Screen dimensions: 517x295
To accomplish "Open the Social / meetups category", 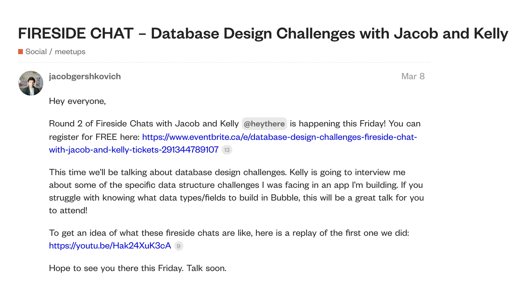I will pyautogui.click(x=55, y=52).
